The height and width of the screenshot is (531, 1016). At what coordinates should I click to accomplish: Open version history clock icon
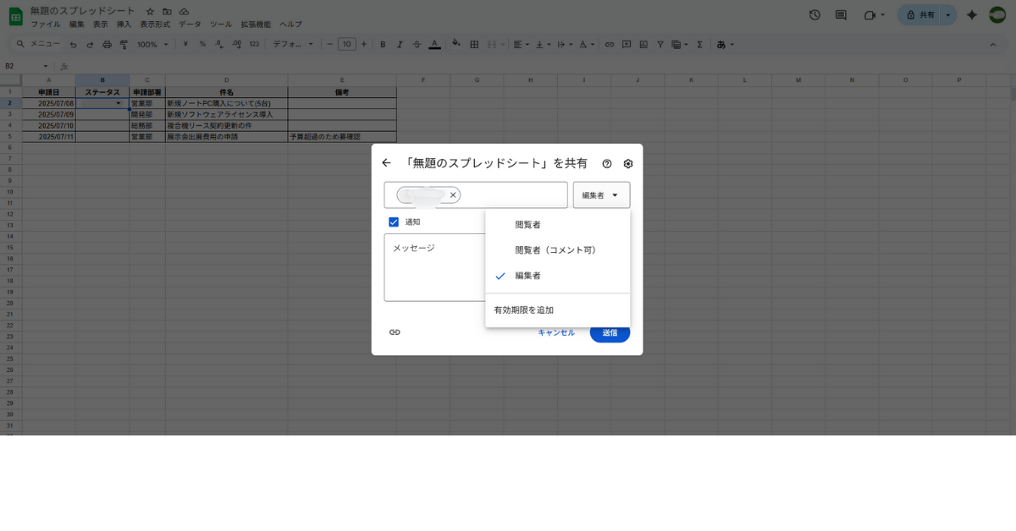(814, 15)
